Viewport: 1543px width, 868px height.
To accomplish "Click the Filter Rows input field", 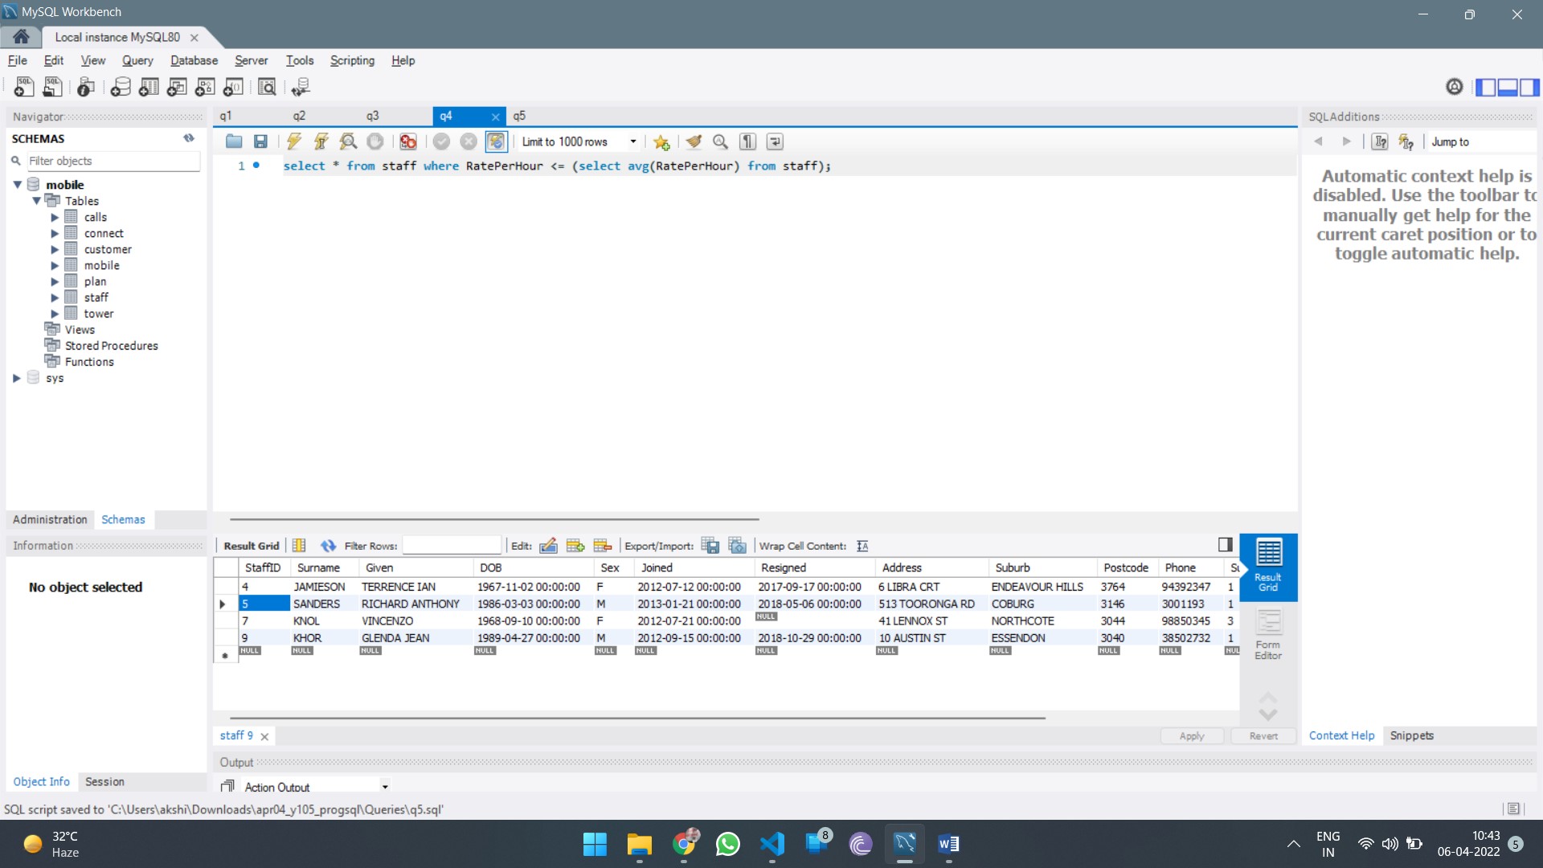I will click(452, 546).
